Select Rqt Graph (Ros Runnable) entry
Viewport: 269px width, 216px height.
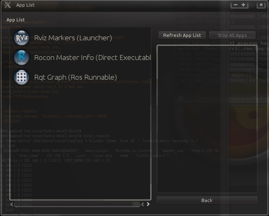pos(75,77)
